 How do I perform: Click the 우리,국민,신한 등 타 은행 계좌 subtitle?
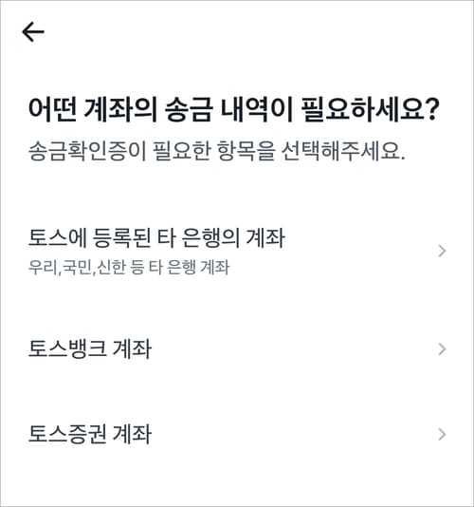(129, 268)
